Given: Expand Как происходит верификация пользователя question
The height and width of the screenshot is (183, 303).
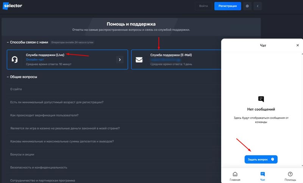Looking at the screenshot, I should [x=44, y=115].
